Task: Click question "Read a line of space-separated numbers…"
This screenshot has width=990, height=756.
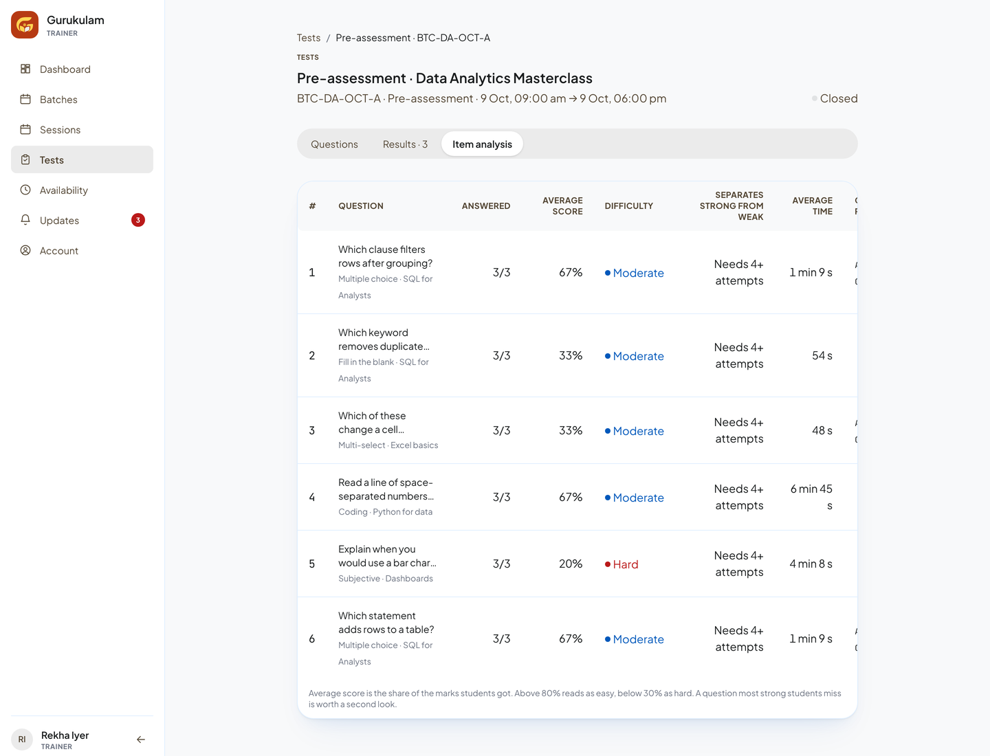Action: 386,489
